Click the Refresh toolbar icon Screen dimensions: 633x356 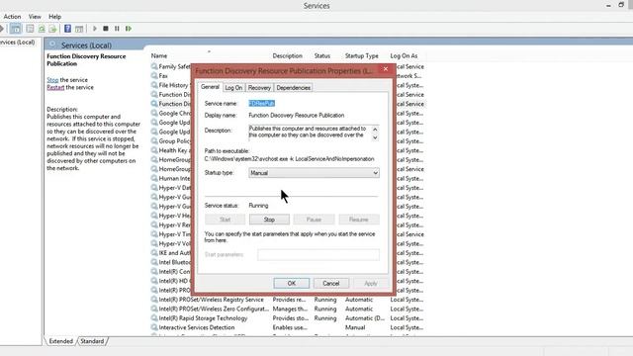[x=42, y=29]
